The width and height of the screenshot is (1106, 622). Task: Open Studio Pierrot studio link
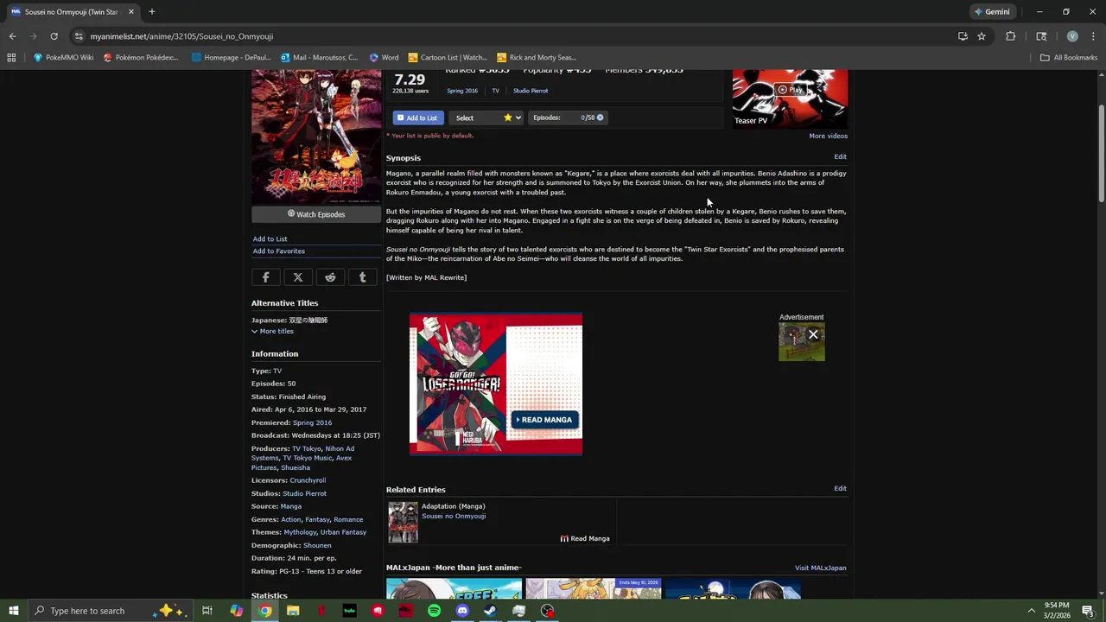pyautogui.click(x=304, y=493)
